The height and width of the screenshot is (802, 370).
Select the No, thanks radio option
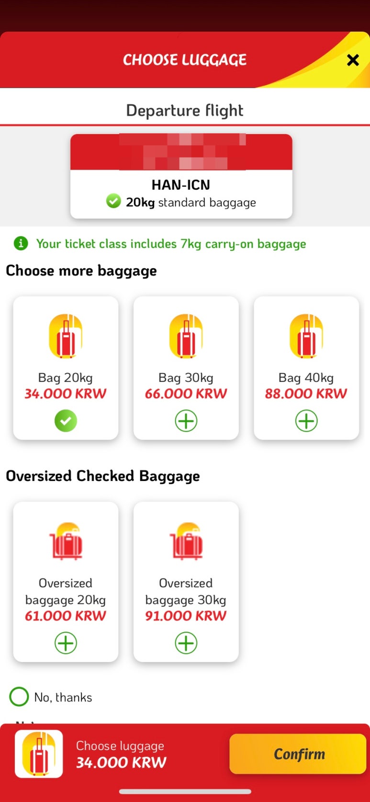pyautogui.click(x=19, y=697)
